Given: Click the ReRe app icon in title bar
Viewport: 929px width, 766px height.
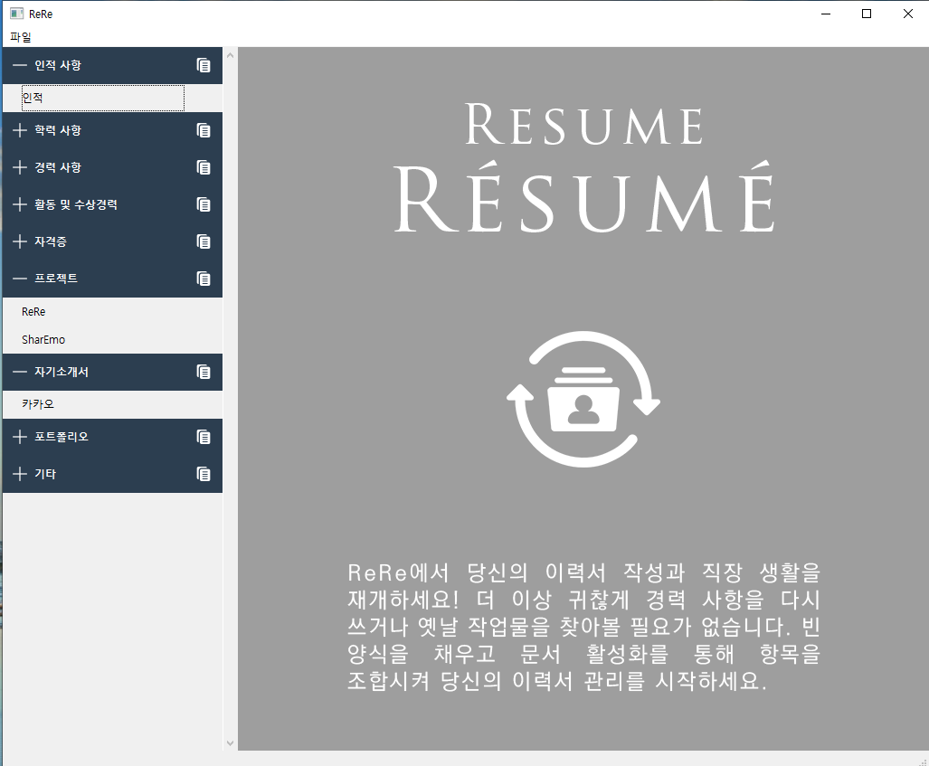Looking at the screenshot, I should click(16, 14).
